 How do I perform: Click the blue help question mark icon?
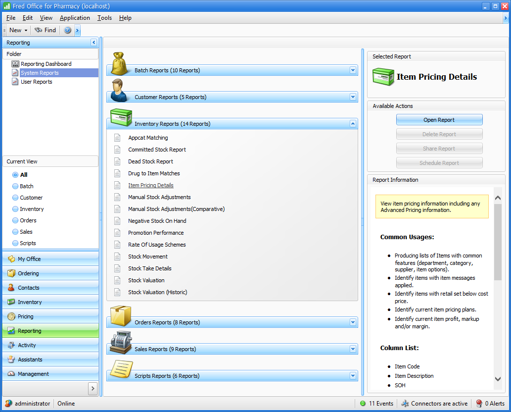coord(68,30)
